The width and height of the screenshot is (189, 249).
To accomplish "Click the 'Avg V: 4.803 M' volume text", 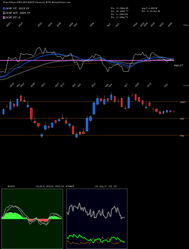I will coord(150,8).
